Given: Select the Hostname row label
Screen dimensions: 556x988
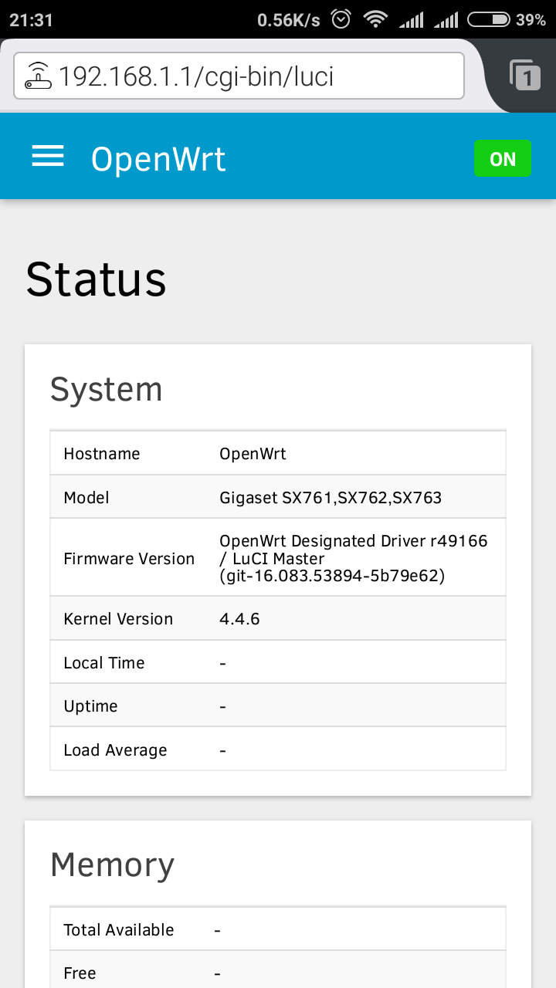Looking at the screenshot, I should pyautogui.click(x=102, y=454).
